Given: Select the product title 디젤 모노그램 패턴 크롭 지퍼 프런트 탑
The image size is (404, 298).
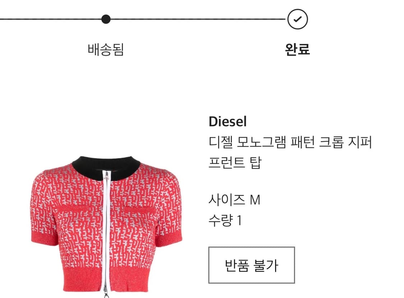Looking at the screenshot, I should (292, 151).
